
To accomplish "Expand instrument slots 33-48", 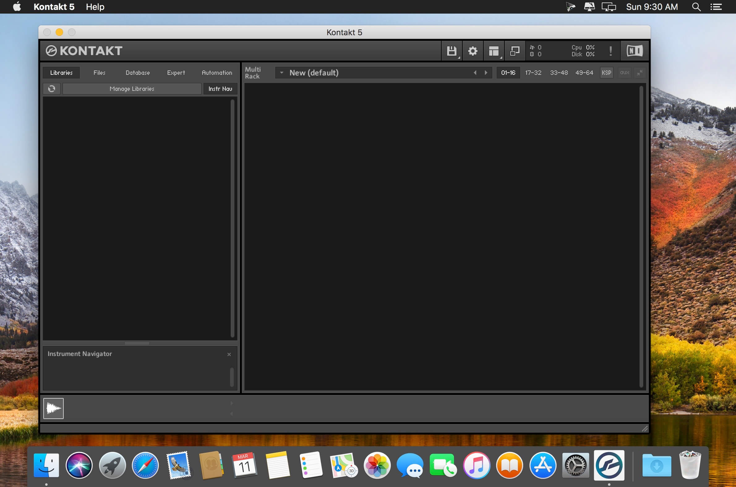I will (x=559, y=72).
